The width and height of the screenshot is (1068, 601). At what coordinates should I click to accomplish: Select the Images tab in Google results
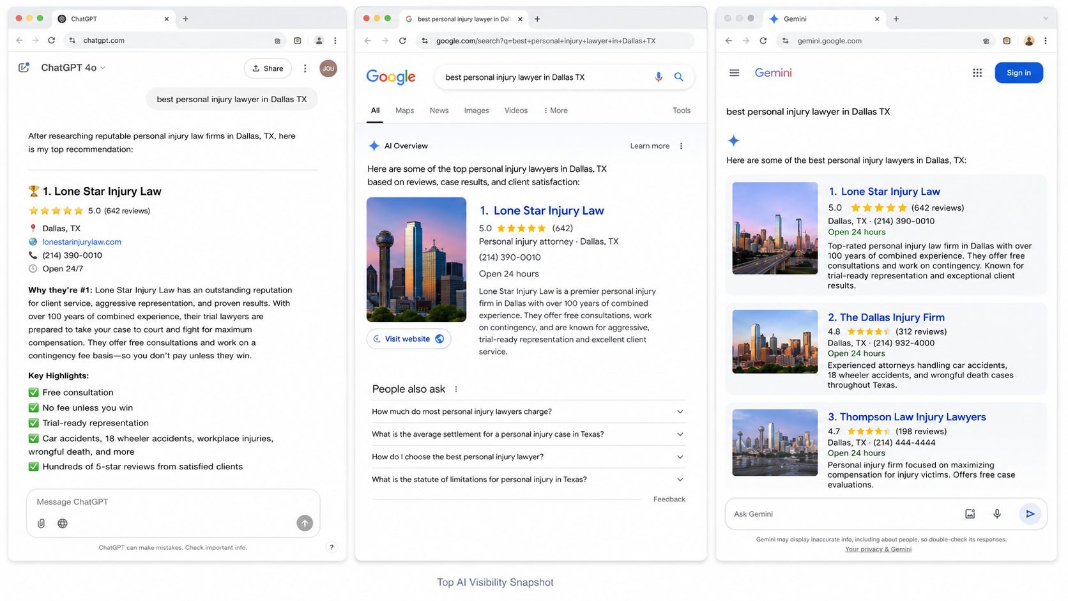coord(477,110)
